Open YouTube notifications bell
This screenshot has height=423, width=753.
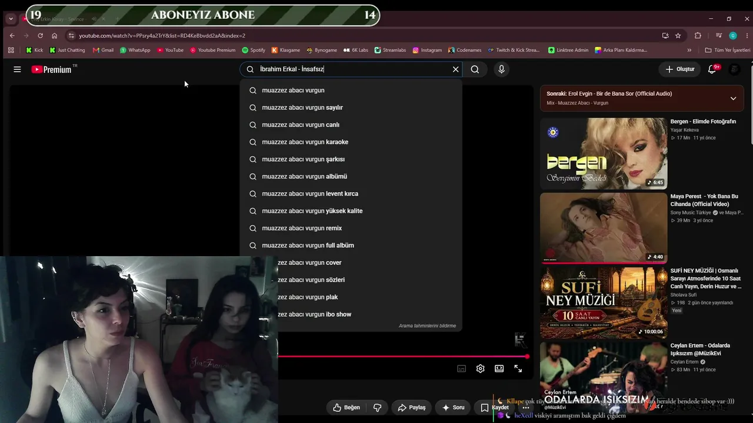[x=712, y=69]
